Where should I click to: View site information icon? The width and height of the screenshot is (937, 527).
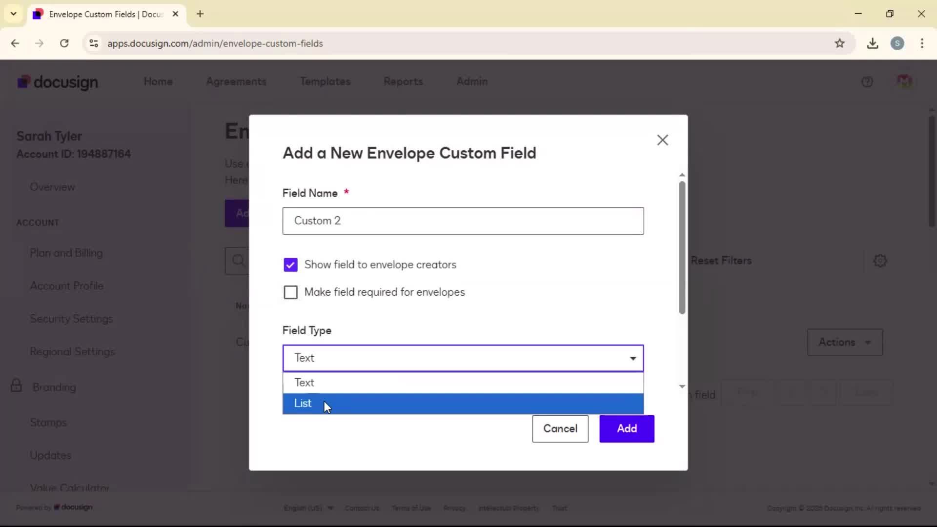[x=94, y=43]
